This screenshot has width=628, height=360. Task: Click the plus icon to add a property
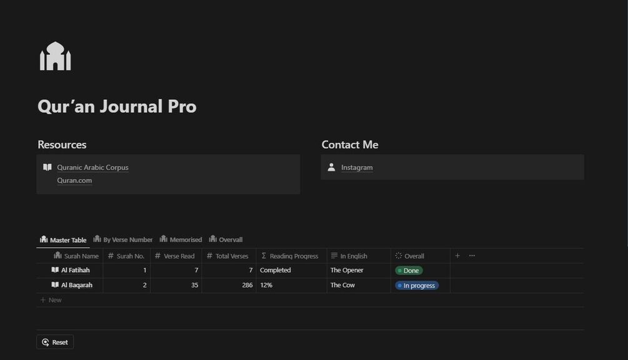[457, 256]
